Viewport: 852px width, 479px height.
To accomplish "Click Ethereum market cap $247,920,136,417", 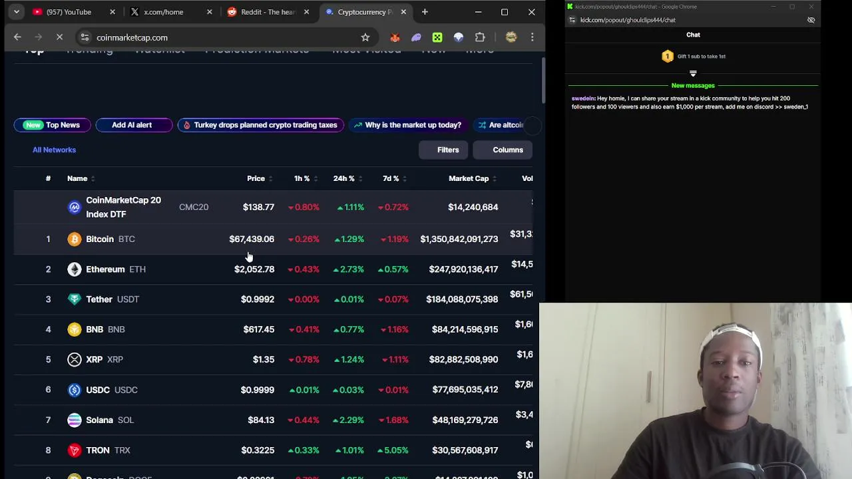I will (x=463, y=269).
